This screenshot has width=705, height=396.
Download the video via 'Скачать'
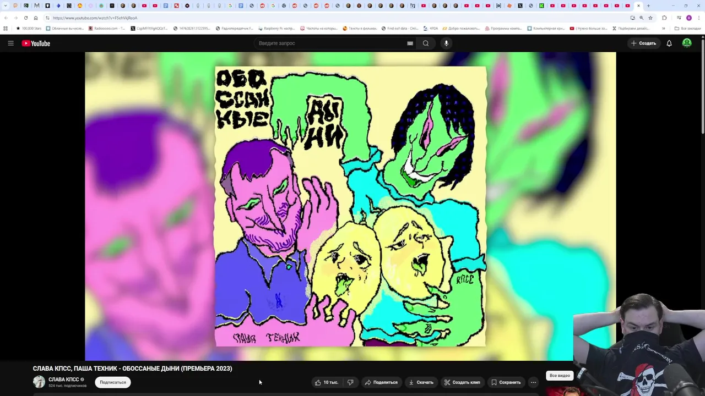point(421,382)
